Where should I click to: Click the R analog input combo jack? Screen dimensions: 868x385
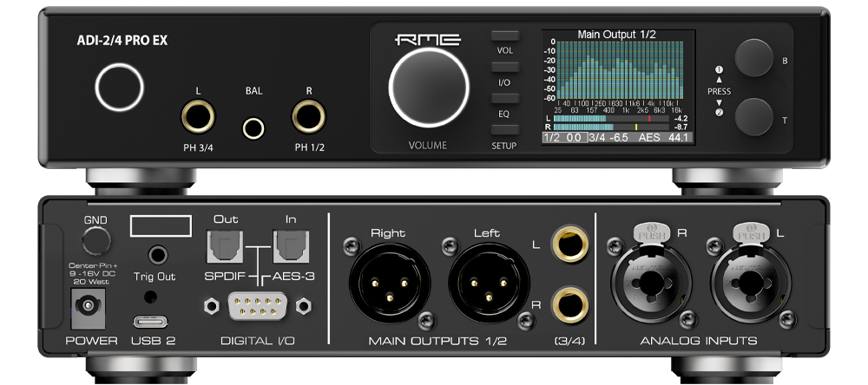[x=651, y=284]
